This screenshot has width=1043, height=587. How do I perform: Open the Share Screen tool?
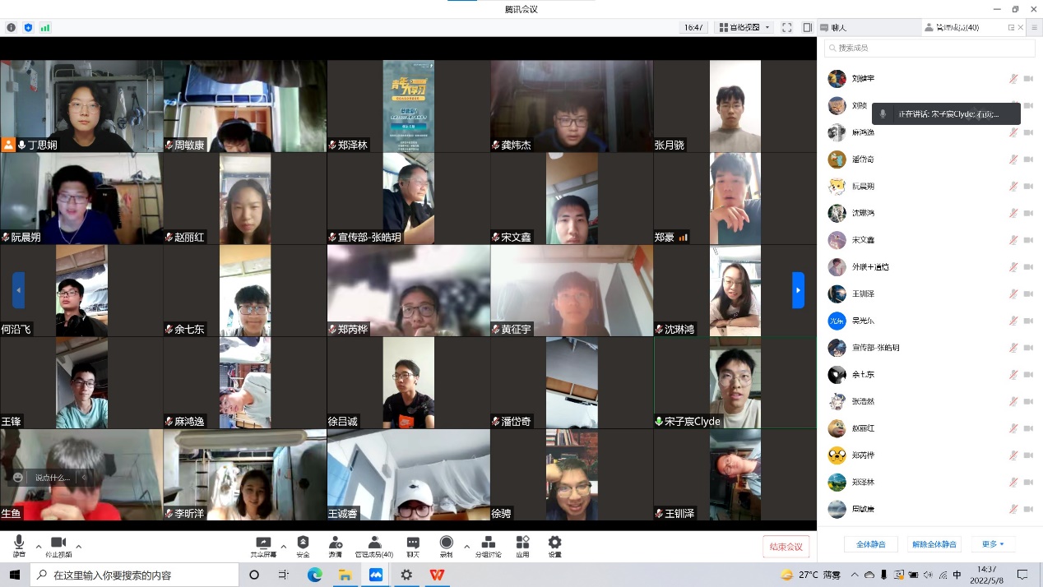coord(263,546)
